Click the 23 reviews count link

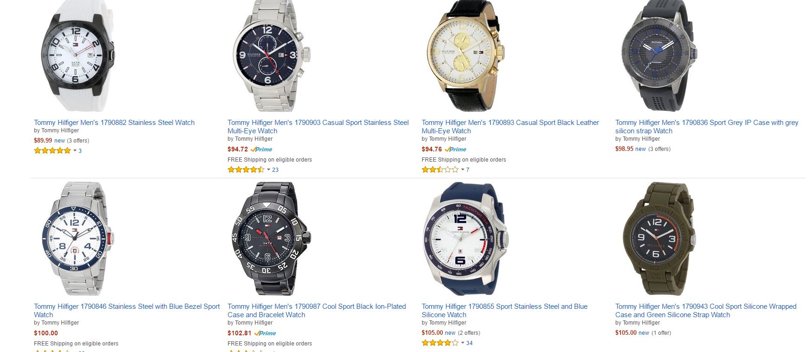coord(275,170)
